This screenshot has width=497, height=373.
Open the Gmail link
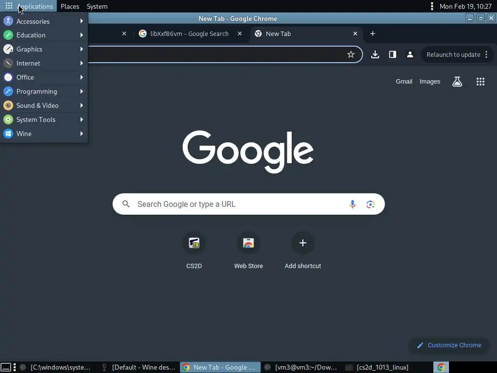404,82
